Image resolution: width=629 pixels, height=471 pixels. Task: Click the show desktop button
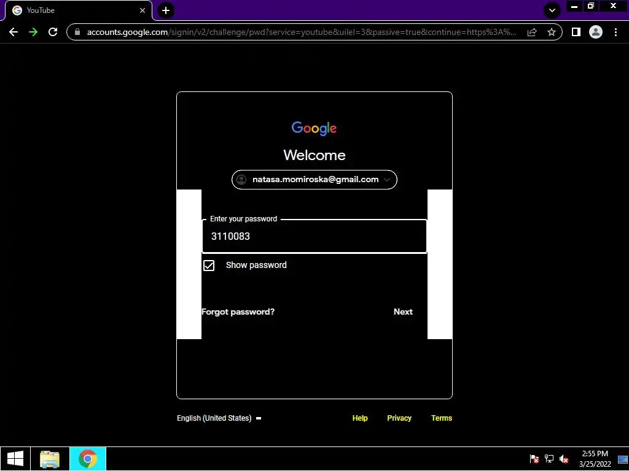coord(623,459)
